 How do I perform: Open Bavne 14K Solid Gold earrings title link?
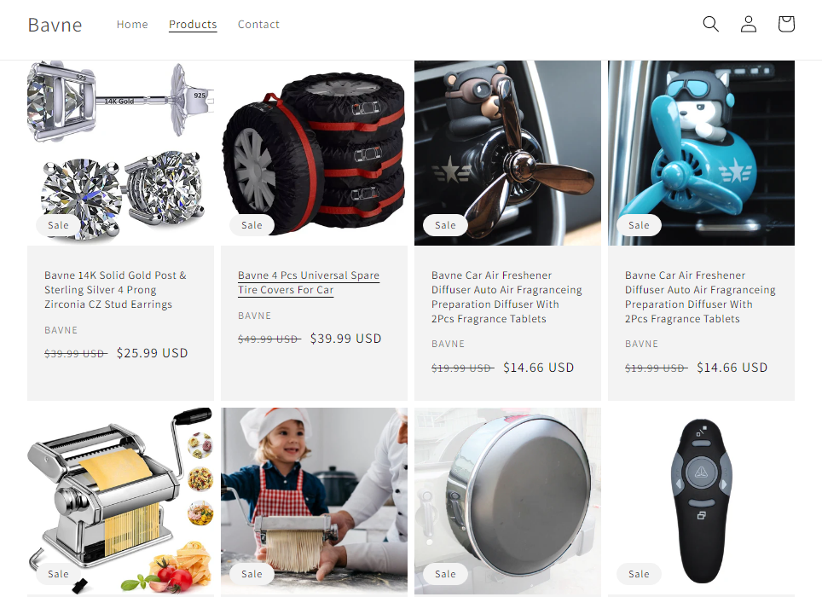(x=115, y=290)
